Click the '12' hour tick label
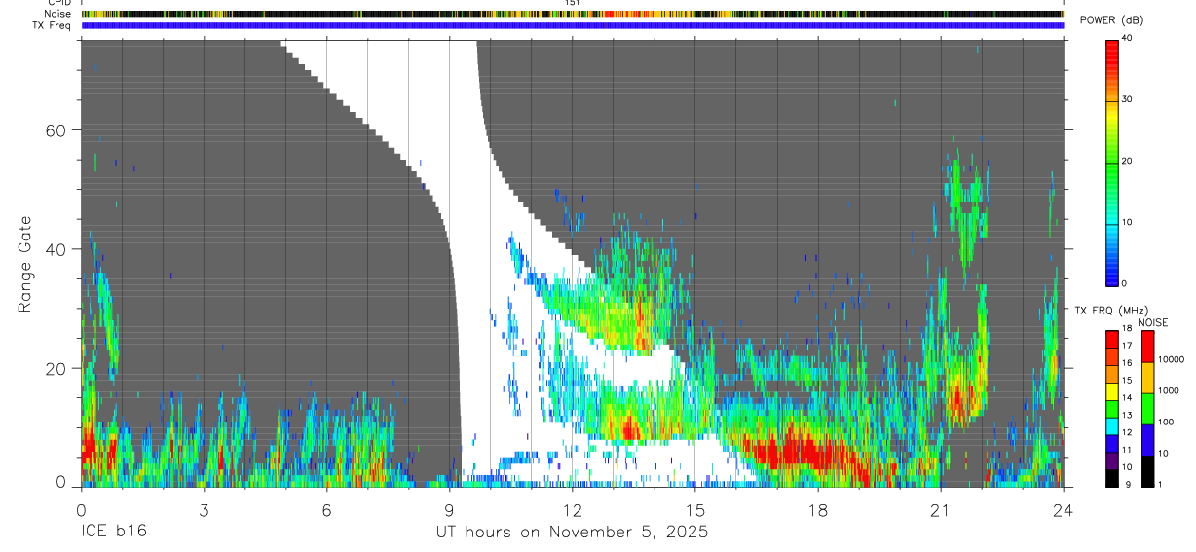Viewport: 1196px width, 552px height. (x=572, y=509)
